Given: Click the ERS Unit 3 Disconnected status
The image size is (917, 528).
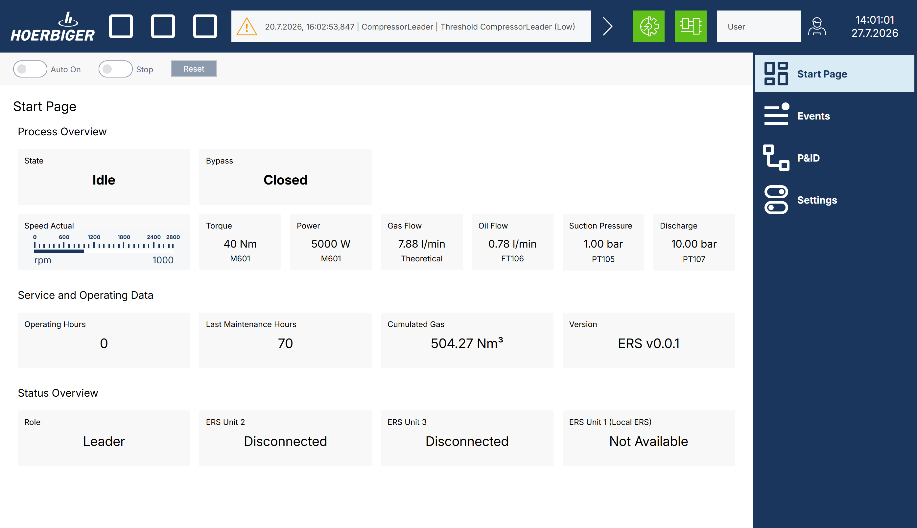Looking at the screenshot, I should click(x=467, y=441).
